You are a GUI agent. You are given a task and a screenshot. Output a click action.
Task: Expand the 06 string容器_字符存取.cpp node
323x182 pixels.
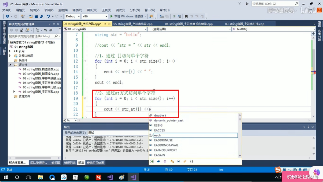14,92
